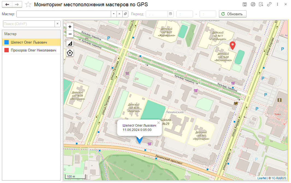Print the map with the printer icon
The image size is (291, 183).
[253, 4]
